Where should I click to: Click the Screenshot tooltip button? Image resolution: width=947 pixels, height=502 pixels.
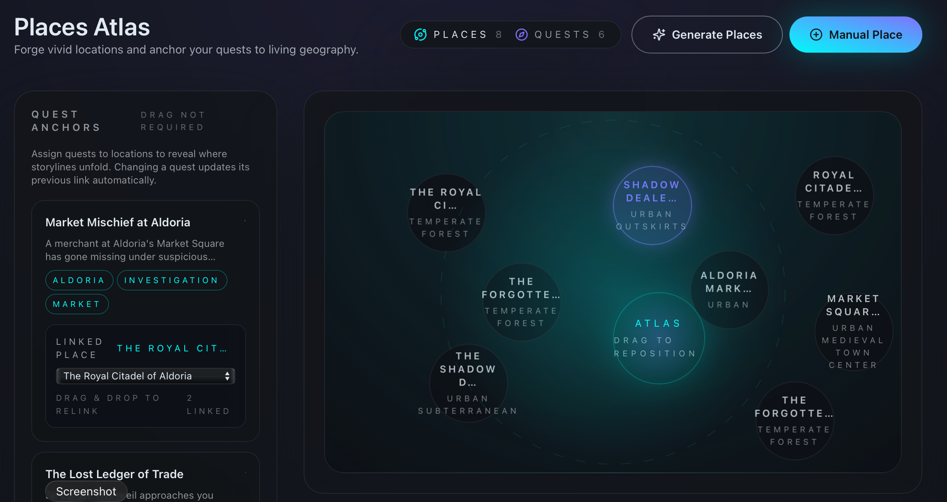click(x=86, y=491)
